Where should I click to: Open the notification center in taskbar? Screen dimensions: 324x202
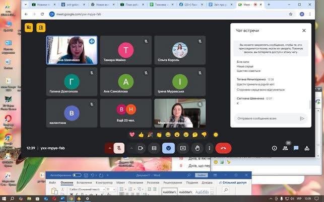(x=316, y=198)
